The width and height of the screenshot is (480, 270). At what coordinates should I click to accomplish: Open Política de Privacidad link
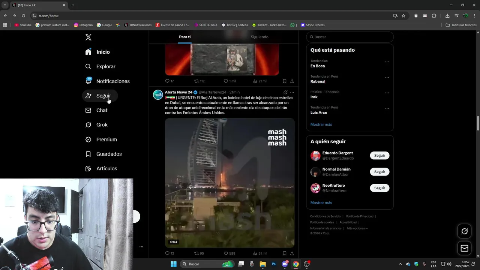point(360,216)
